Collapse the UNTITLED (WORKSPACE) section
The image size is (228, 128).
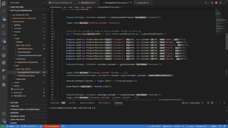pos(27,10)
